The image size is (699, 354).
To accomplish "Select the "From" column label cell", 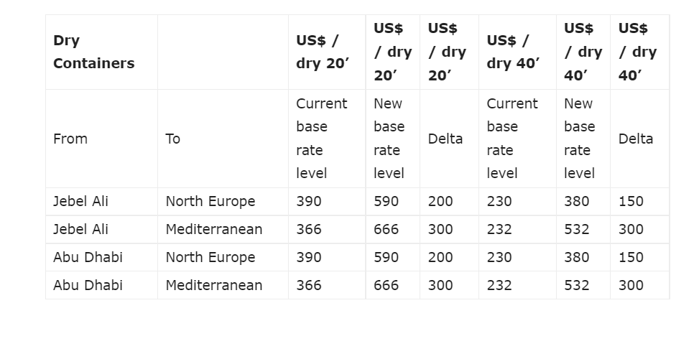I will coord(70,139).
